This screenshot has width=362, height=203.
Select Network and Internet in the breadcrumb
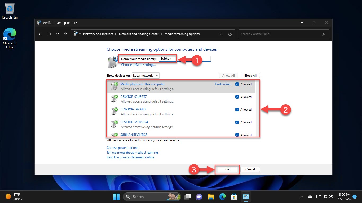click(98, 34)
